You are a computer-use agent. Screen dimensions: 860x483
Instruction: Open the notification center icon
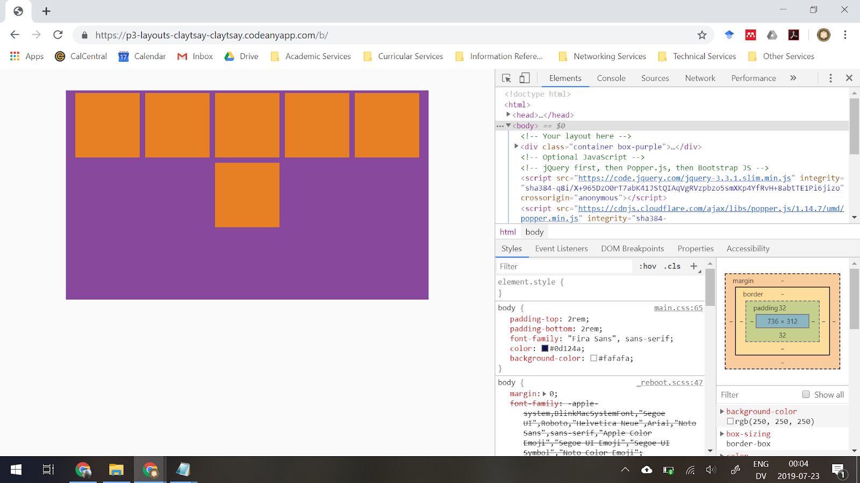[x=839, y=471]
